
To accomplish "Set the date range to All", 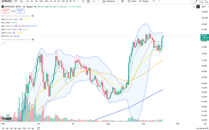I will [33, 128].
